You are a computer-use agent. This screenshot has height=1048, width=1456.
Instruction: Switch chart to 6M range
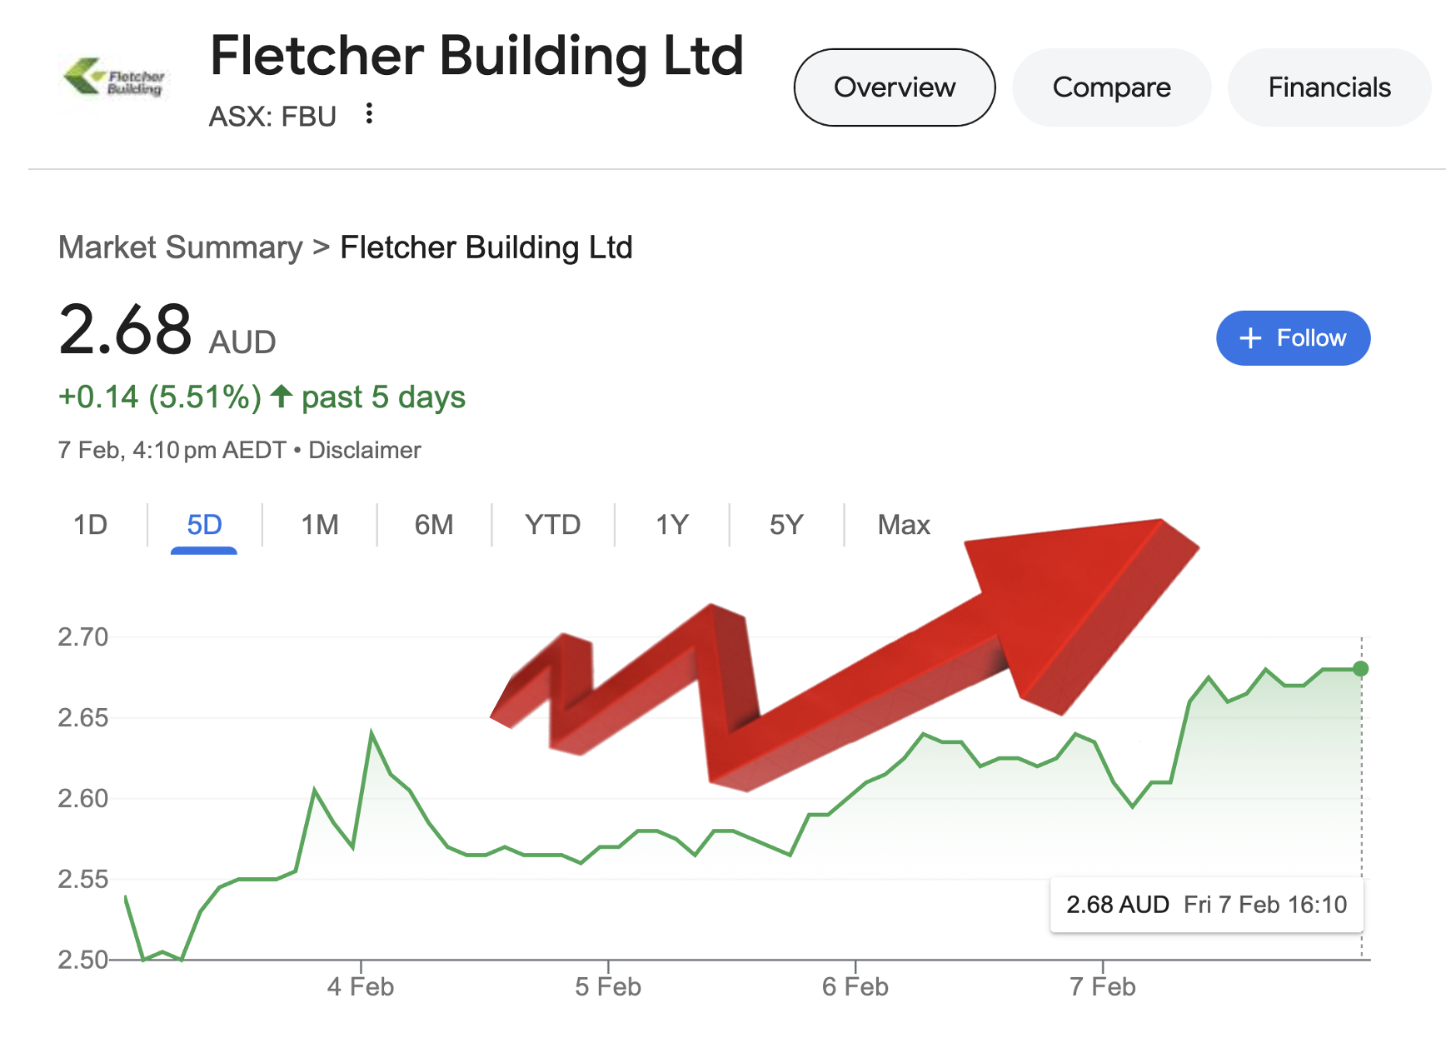[434, 525]
